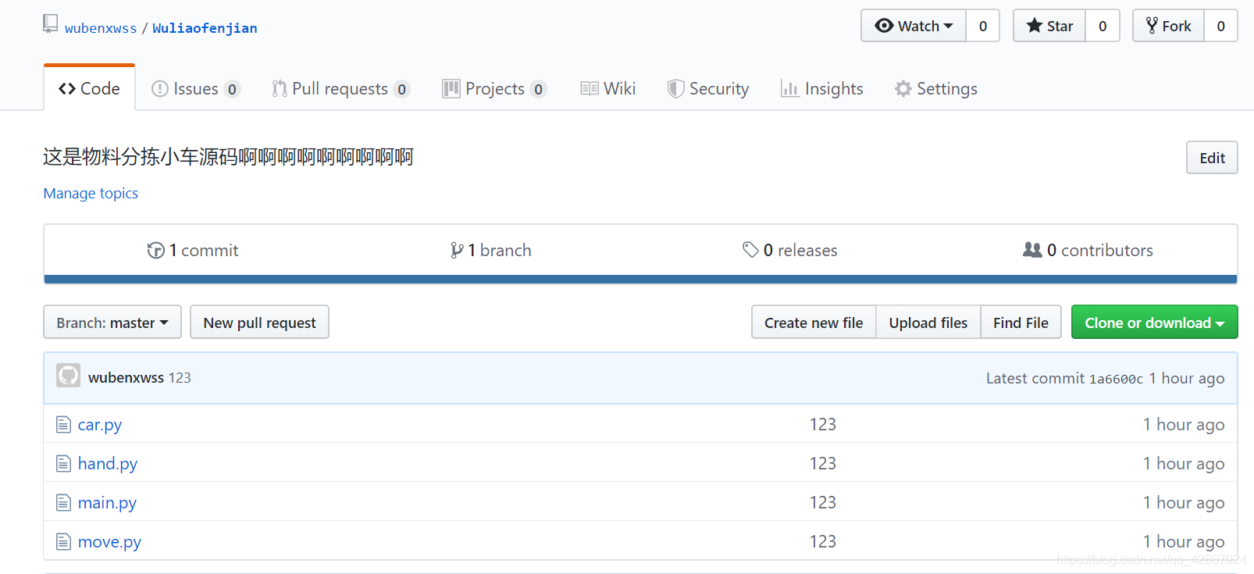Open commit message 123 in main.py row
This screenshot has height=574, width=1254.
[823, 502]
